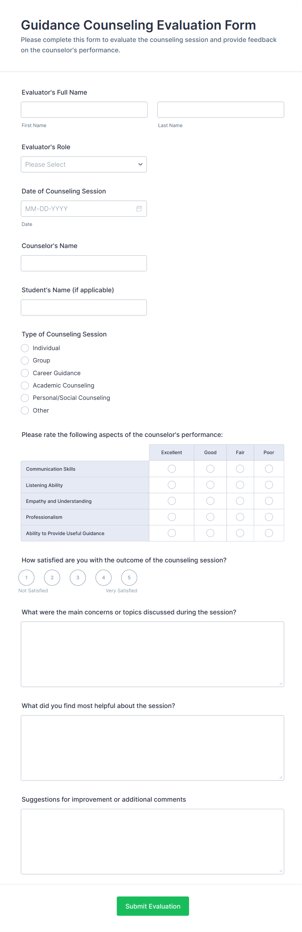Rate Listening Ability as Good

point(210,485)
